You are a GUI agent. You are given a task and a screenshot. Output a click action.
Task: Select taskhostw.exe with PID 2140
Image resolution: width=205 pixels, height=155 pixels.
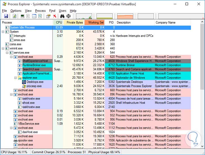tap(96, 107)
